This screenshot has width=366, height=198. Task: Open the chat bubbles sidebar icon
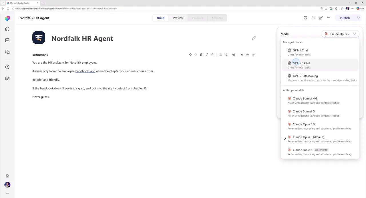[7, 52]
